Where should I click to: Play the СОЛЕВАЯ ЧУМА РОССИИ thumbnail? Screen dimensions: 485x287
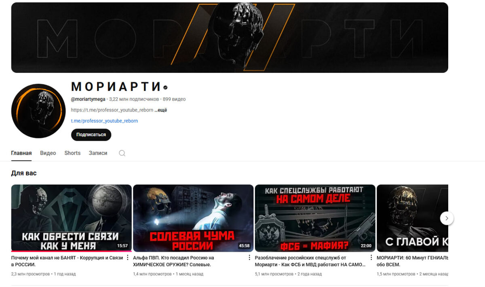pos(193,218)
